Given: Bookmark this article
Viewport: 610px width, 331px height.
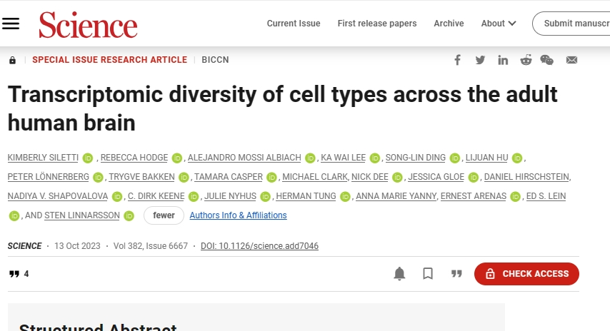Looking at the screenshot, I should (428, 274).
